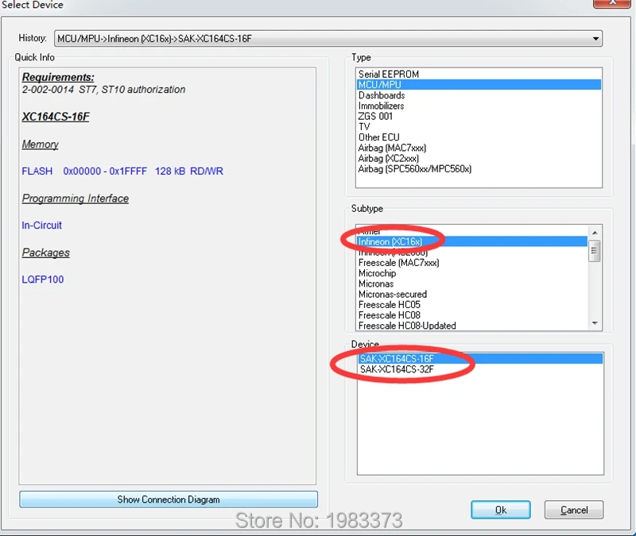Image resolution: width=636 pixels, height=536 pixels.
Task: Select Airbag (SPC560xx/MPC560x) type
Action: click(479, 169)
